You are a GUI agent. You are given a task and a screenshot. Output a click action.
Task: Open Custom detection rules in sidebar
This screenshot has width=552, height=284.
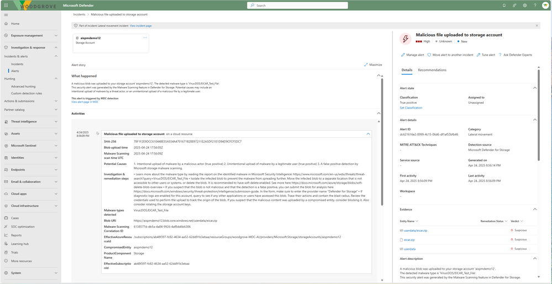(x=27, y=94)
